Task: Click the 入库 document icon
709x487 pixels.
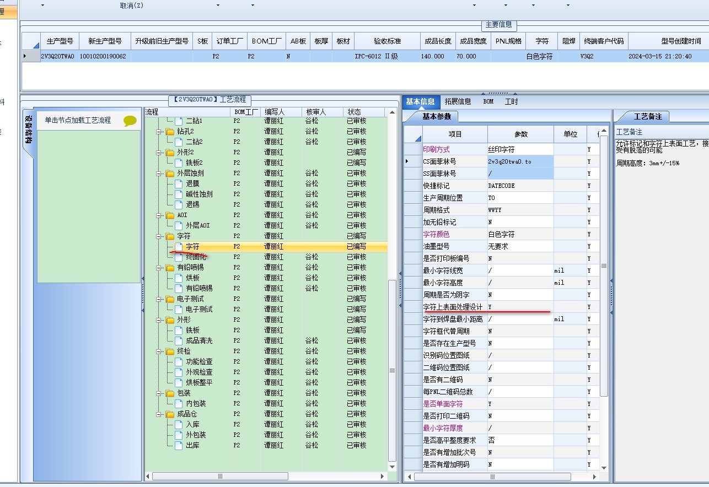Action: (179, 425)
